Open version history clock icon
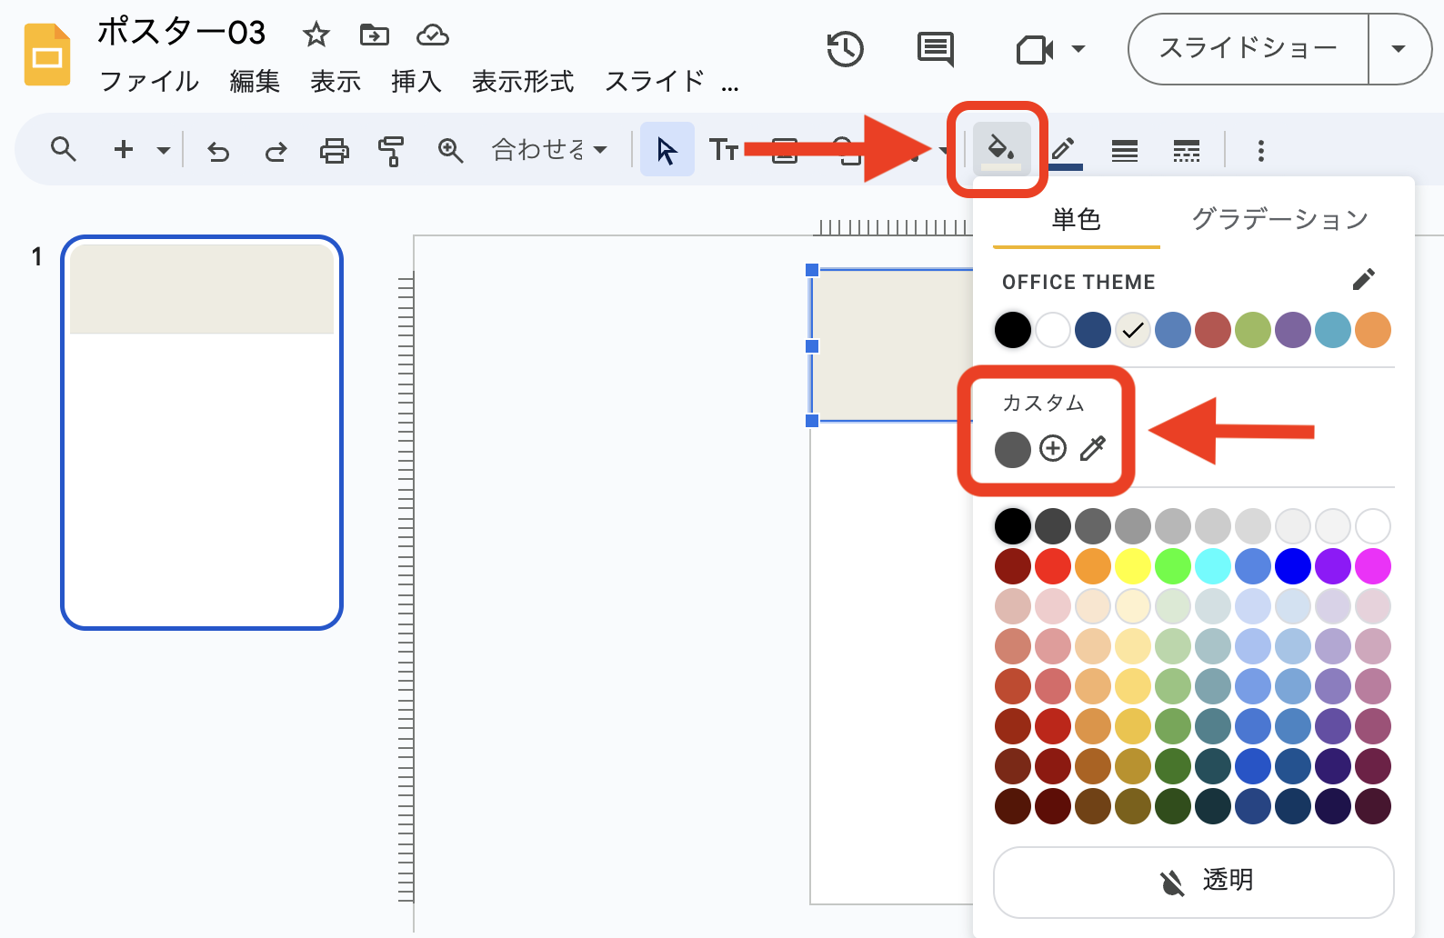 [845, 49]
